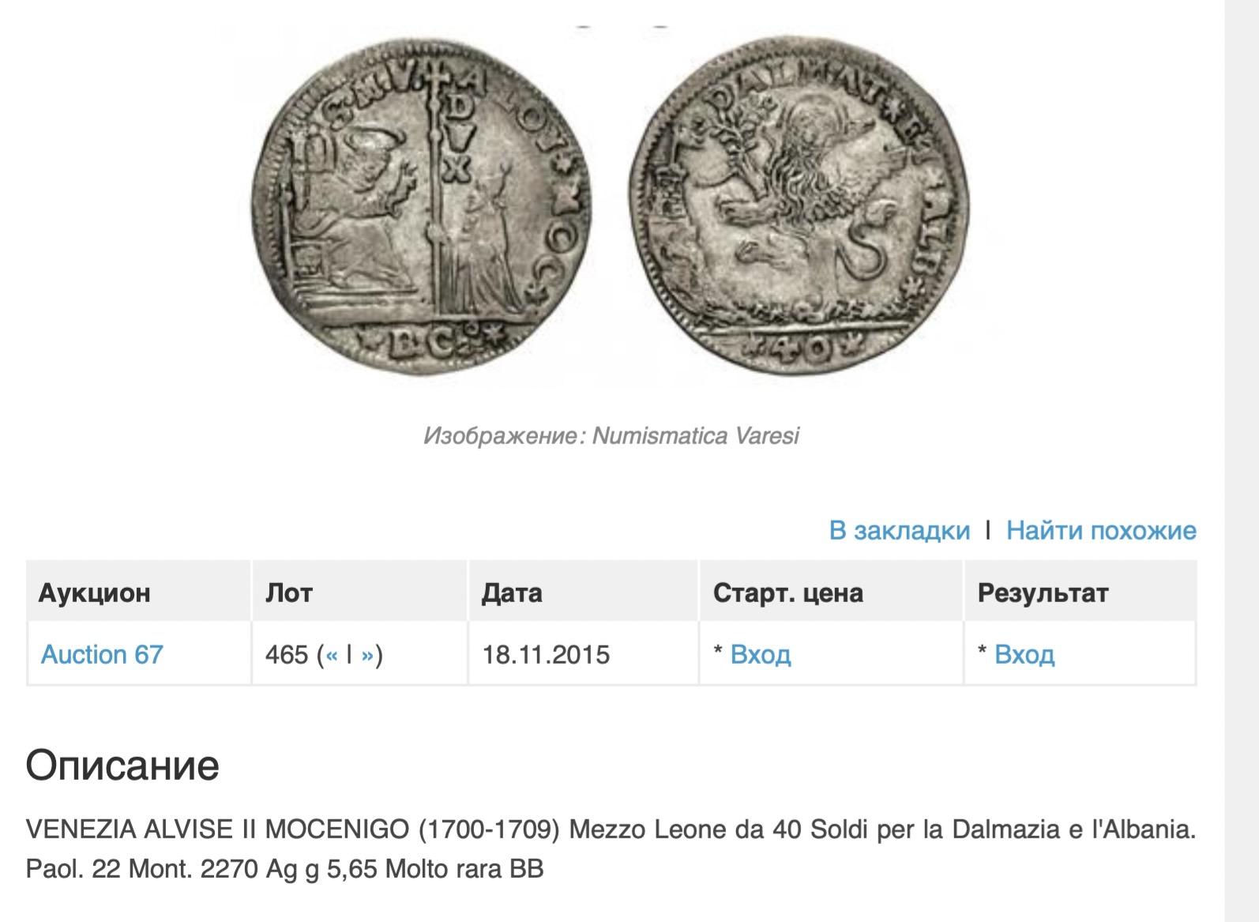Click Вход link under Старт. цена
This screenshot has width=1259, height=922.
point(761,654)
